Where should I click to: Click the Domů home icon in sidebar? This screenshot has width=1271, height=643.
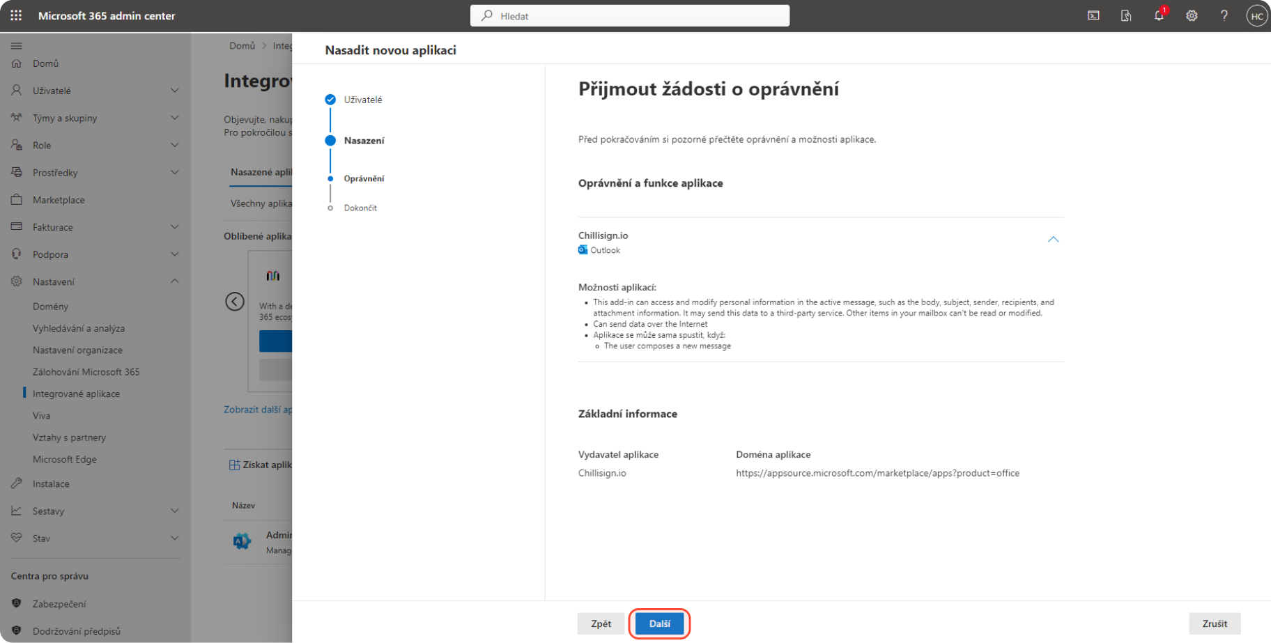point(17,63)
